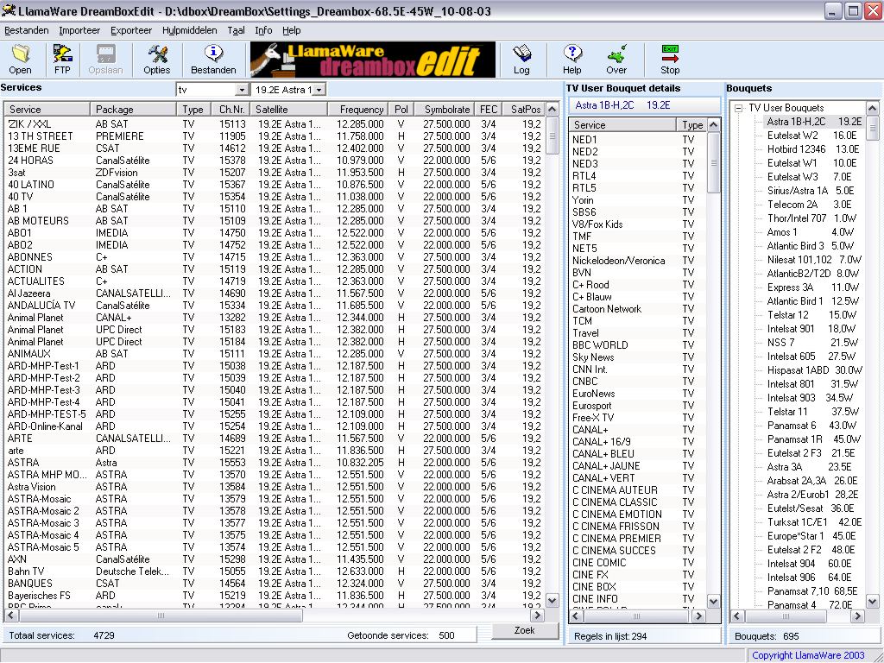Open the Bestanden menu
Image resolution: width=884 pixels, height=663 pixels.
click(x=27, y=30)
